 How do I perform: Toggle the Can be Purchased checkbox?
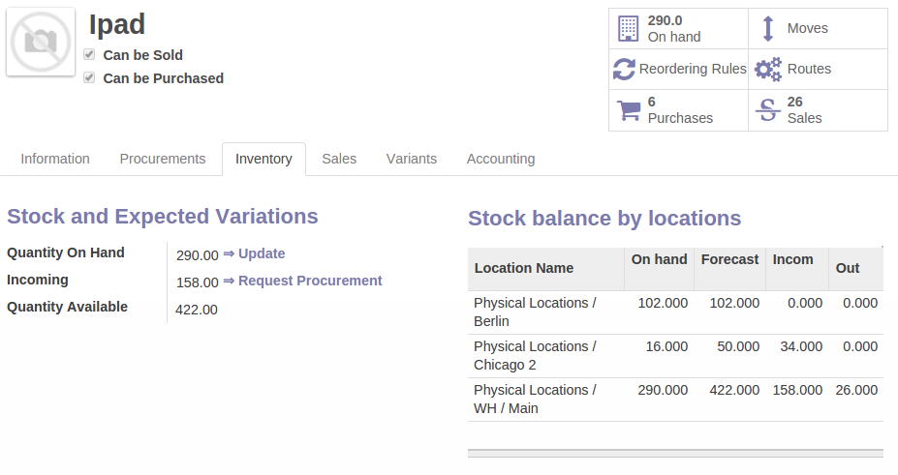click(x=89, y=78)
